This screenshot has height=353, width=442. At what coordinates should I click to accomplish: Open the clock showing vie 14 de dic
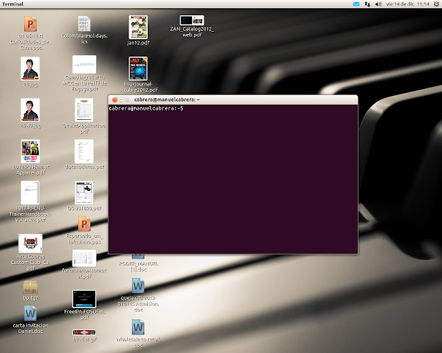407,4
